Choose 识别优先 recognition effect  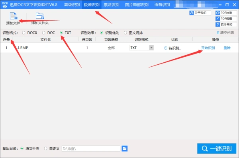pos(102,33)
